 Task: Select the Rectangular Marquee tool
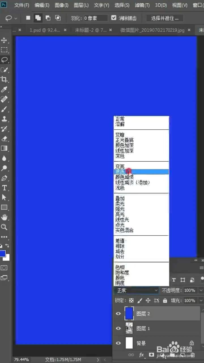(x=4, y=50)
